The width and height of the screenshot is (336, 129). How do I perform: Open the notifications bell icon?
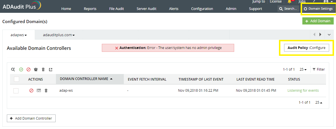point(290,2)
